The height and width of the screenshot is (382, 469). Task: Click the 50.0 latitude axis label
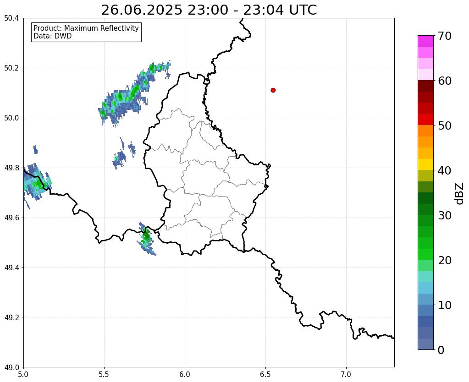tap(11, 118)
